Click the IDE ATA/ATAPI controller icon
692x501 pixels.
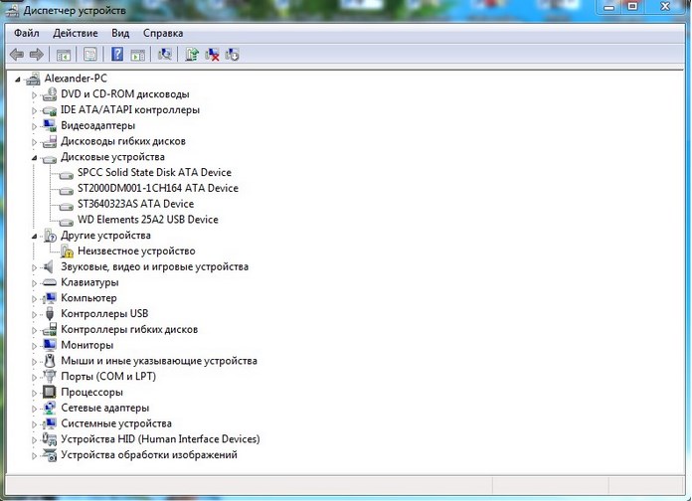(x=50, y=110)
